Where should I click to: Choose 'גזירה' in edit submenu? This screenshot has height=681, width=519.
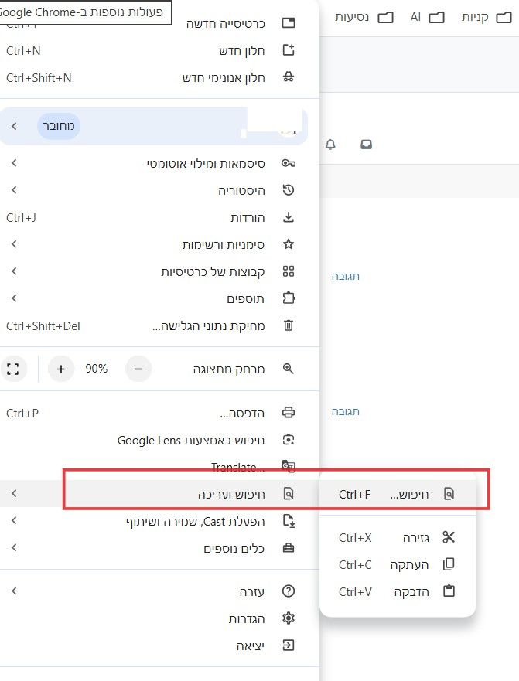tap(398, 538)
